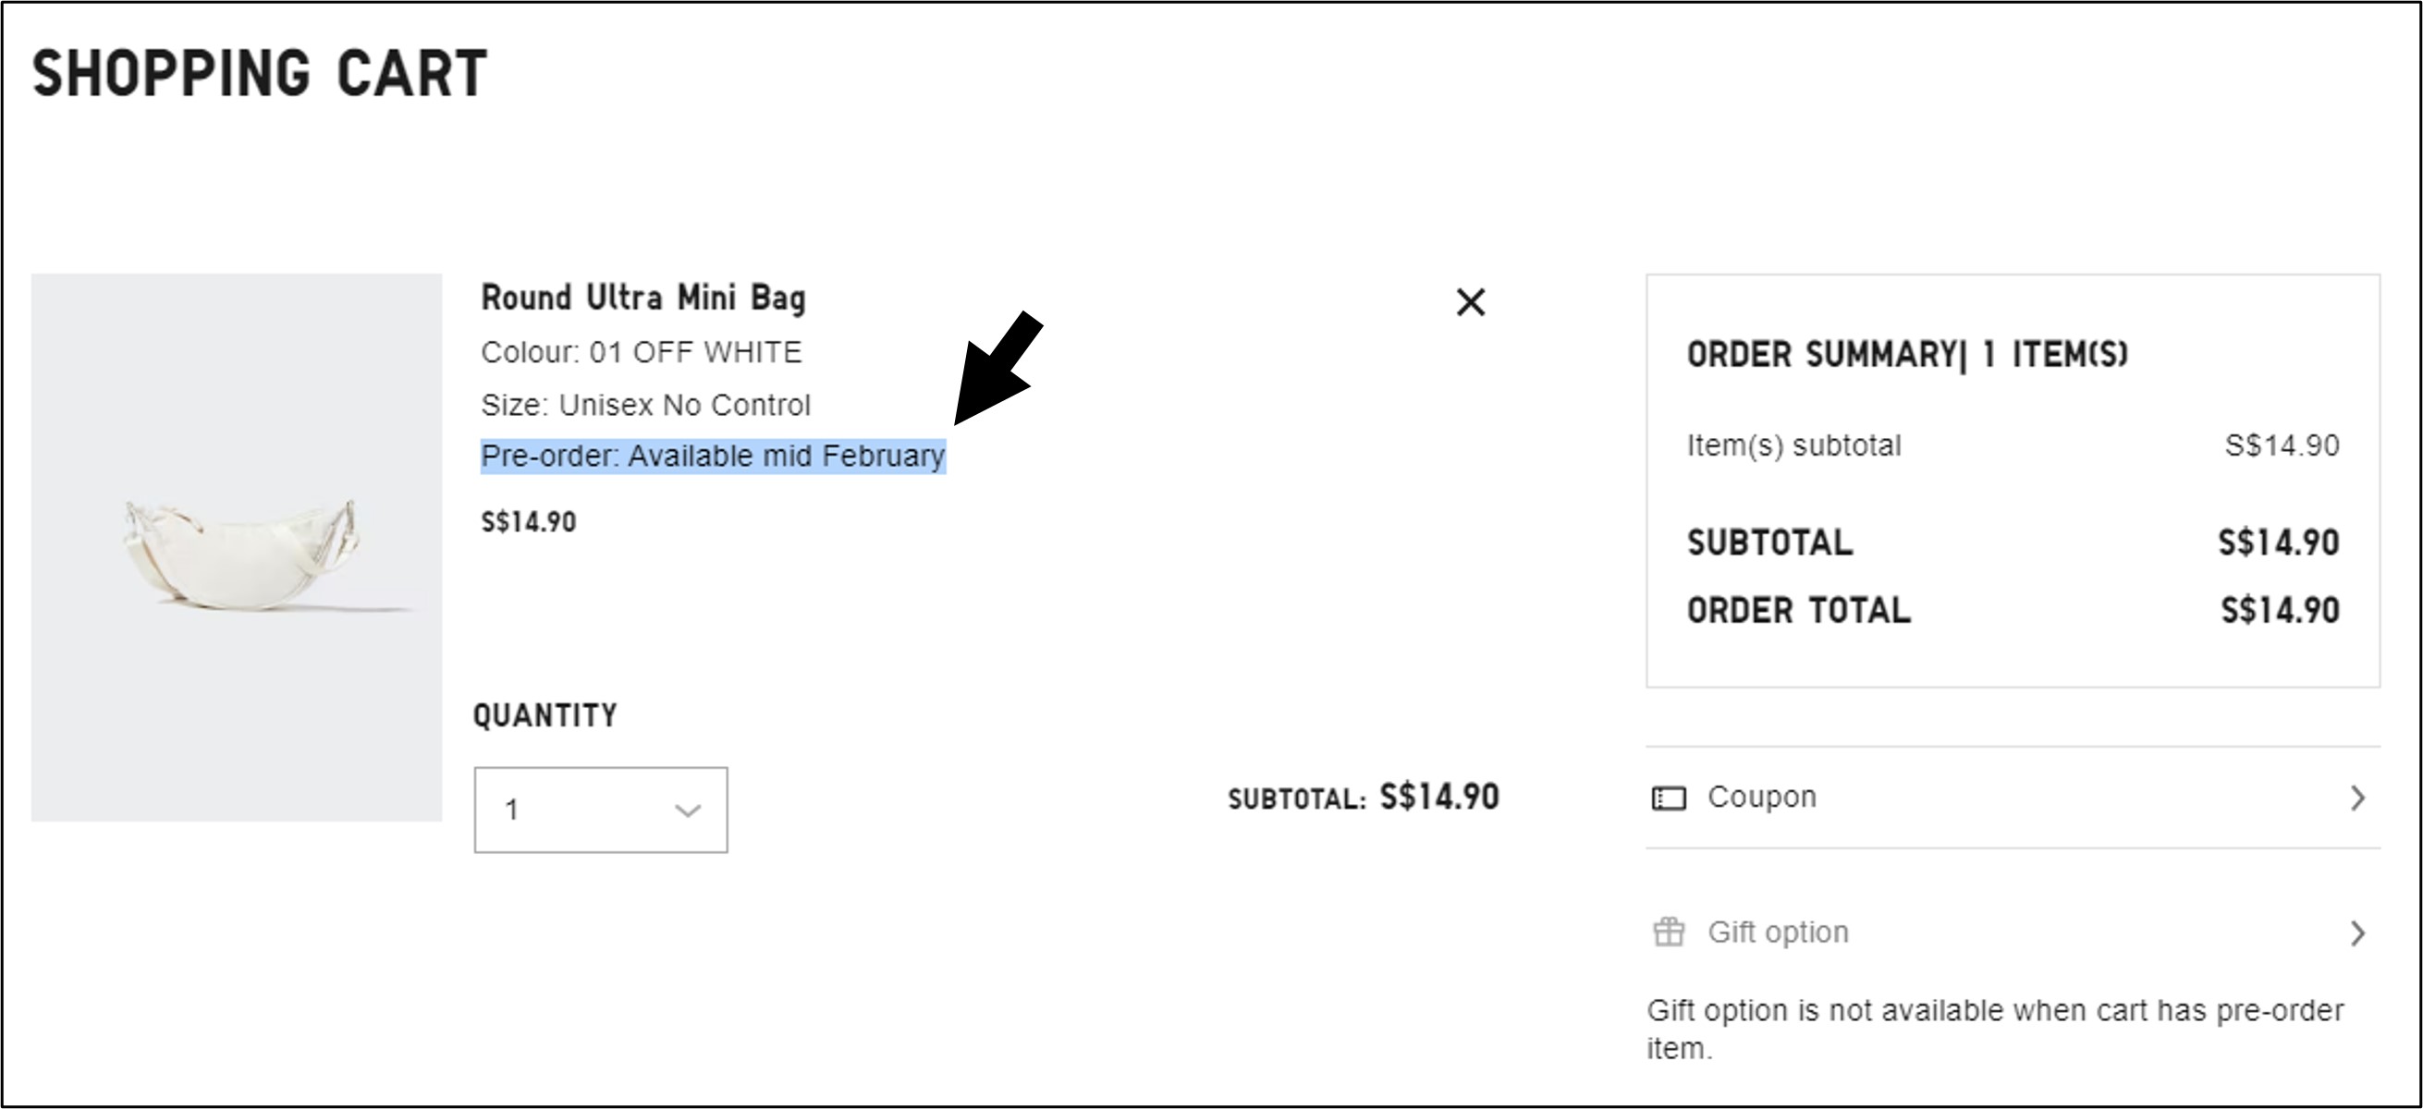Click the Size Unisex No Control text
The width and height of the screenshot is (2423, 1109).
[645, 406]
